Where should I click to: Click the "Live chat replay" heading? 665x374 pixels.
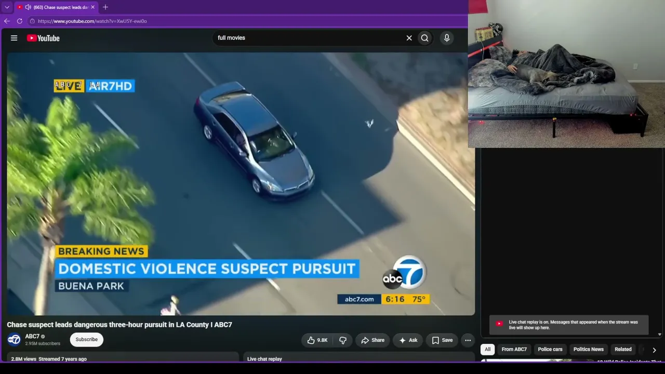(264, 359)
